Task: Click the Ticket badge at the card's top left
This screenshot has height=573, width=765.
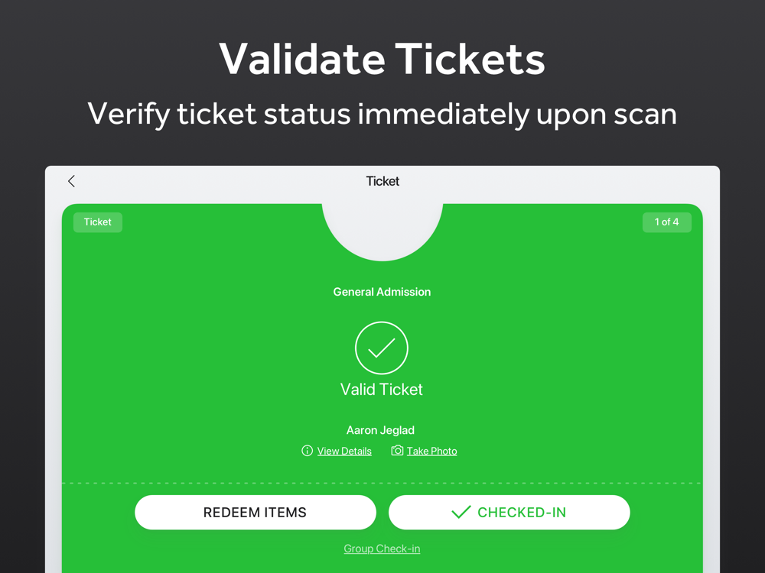Action: click(x=98, y=222)
